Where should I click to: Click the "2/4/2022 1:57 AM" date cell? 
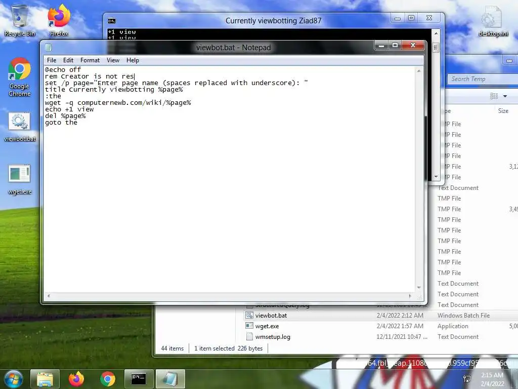(400, 326)
